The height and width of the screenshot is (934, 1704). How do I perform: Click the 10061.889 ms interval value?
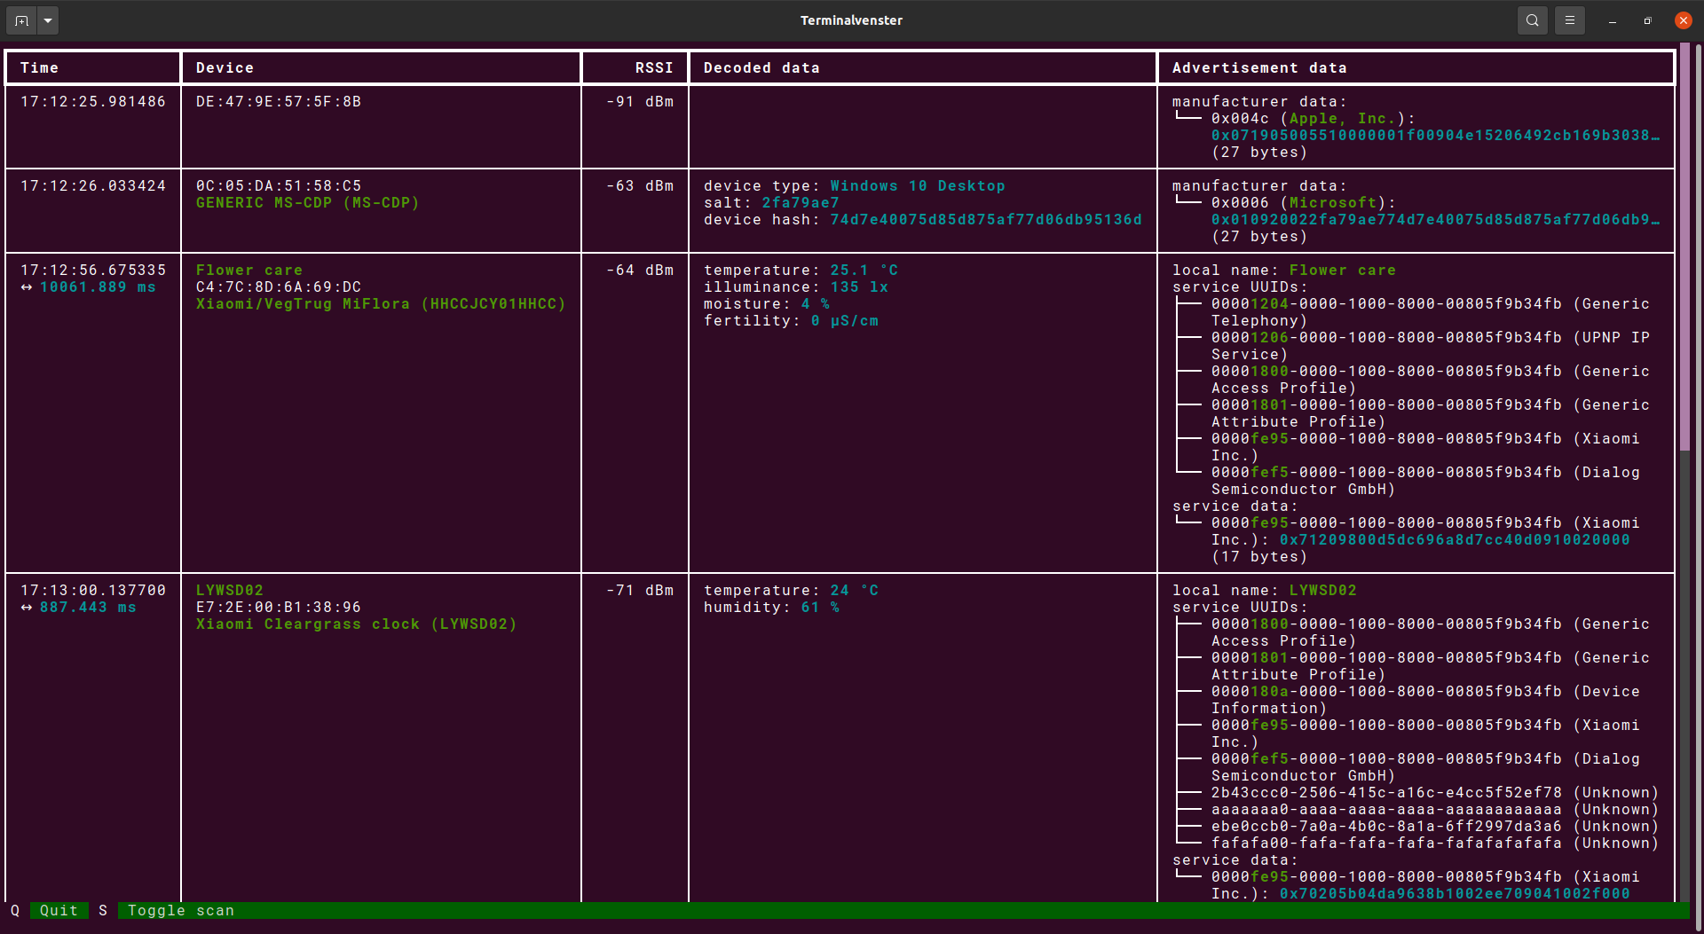coord(98,287)
